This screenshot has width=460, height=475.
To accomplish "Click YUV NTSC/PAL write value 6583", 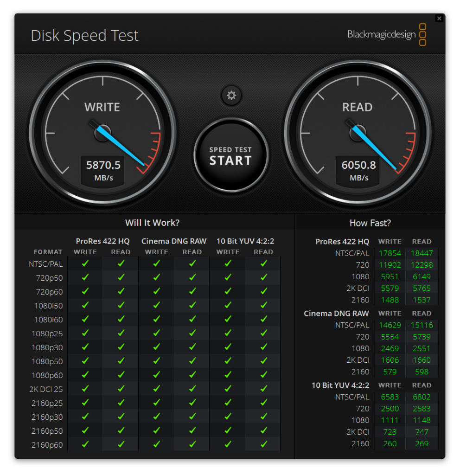I will pos(390,397).
